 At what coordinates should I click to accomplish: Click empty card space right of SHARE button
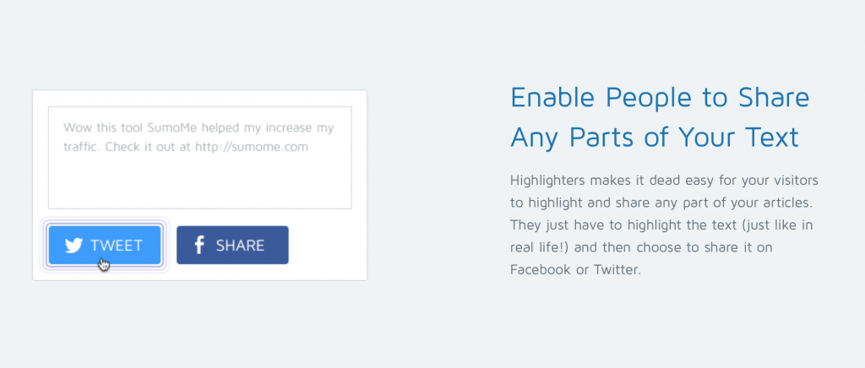click(327, 245)
